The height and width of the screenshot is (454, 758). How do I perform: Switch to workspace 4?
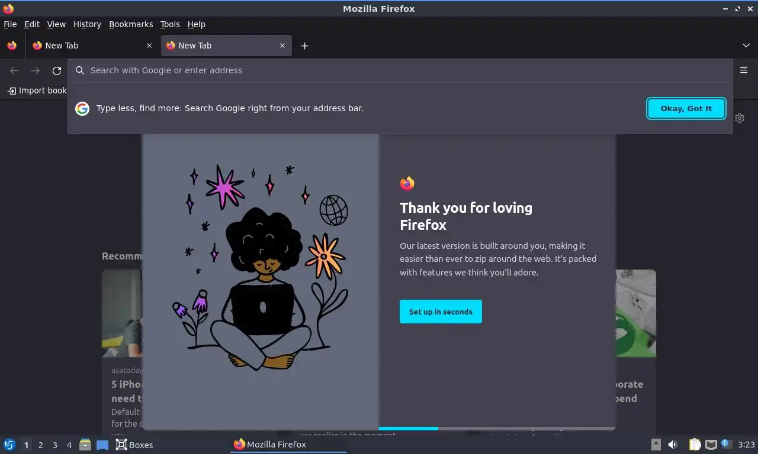coord(69,445)
